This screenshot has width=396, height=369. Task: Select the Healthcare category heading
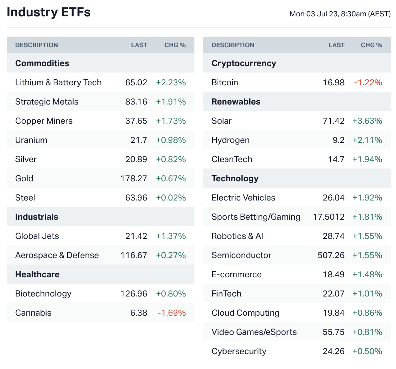(37, 274)
